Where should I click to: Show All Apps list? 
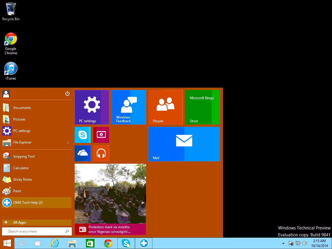(37, 222)
